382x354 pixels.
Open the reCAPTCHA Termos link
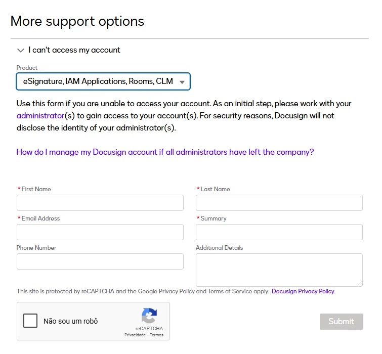tap(156, 335)
